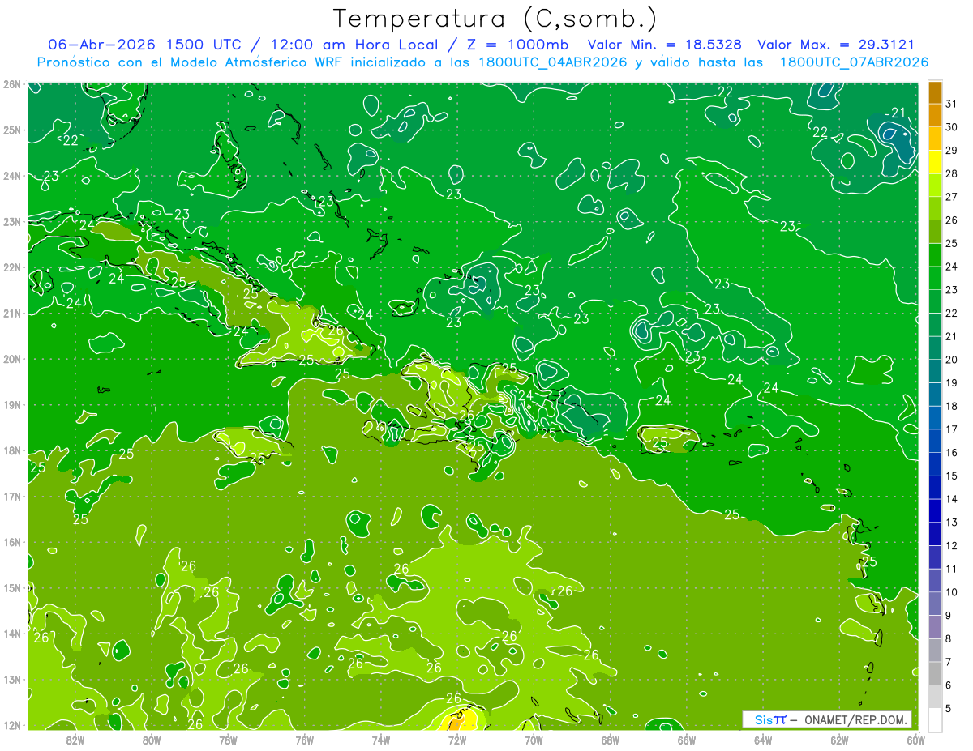Click the 'Temperatura (C,somb.)' title
The image size is (973, 751).
(x=495, y=19)
